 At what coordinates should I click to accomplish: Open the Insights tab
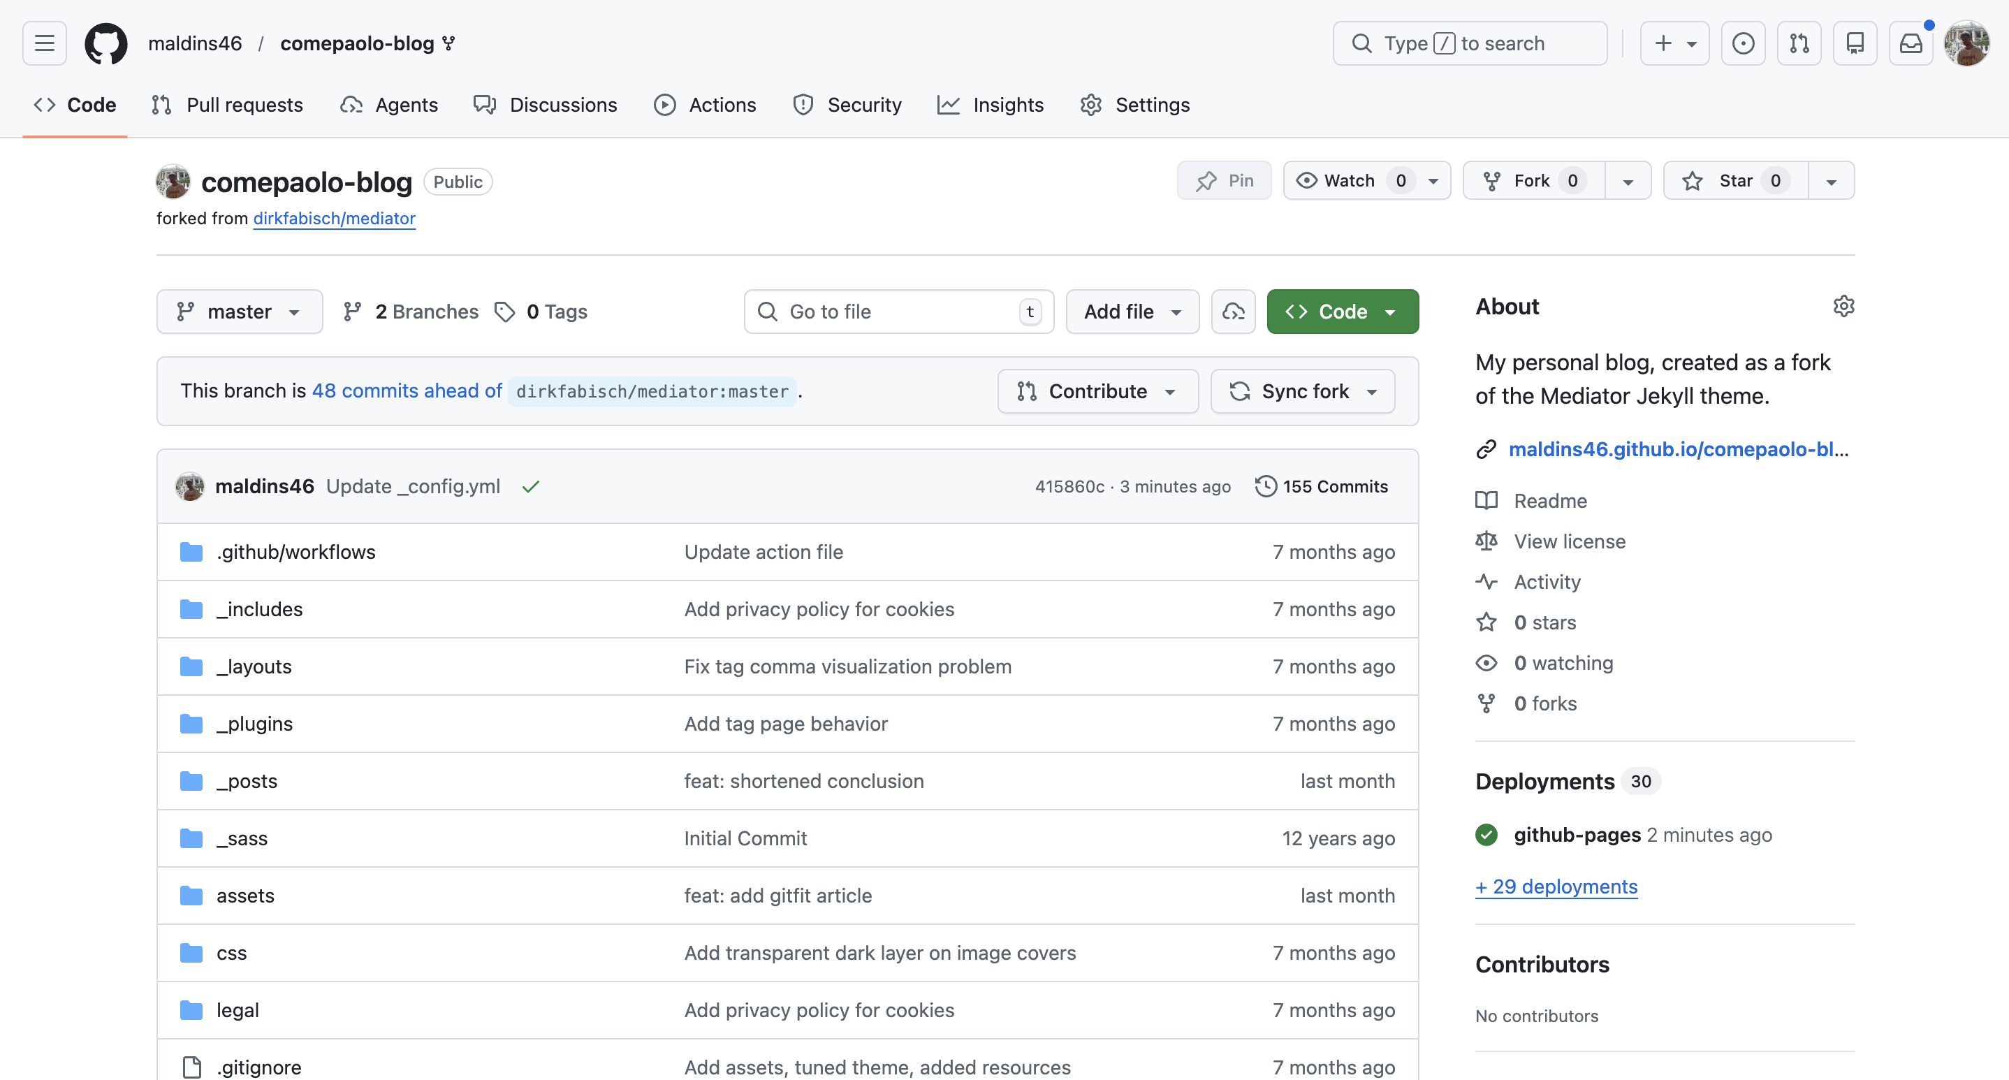tap(991, 105)
